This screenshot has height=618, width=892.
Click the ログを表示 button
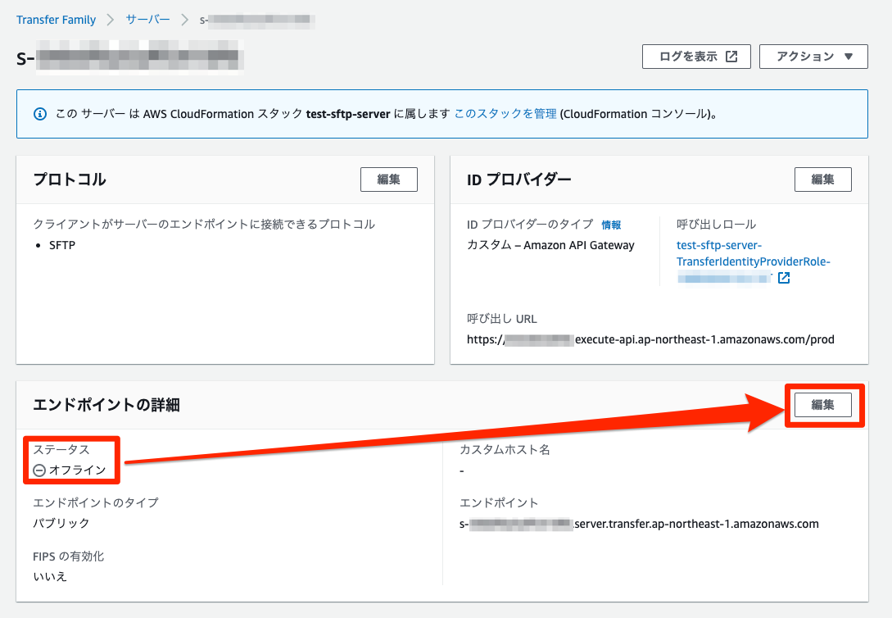point(691,56)
